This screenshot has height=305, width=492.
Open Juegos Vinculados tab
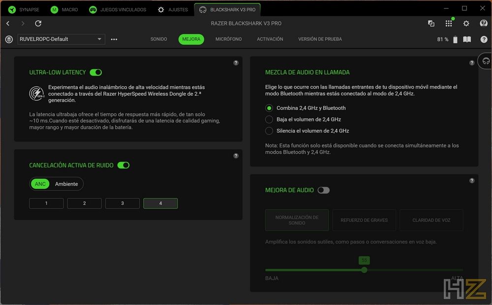tap(118, 10)
